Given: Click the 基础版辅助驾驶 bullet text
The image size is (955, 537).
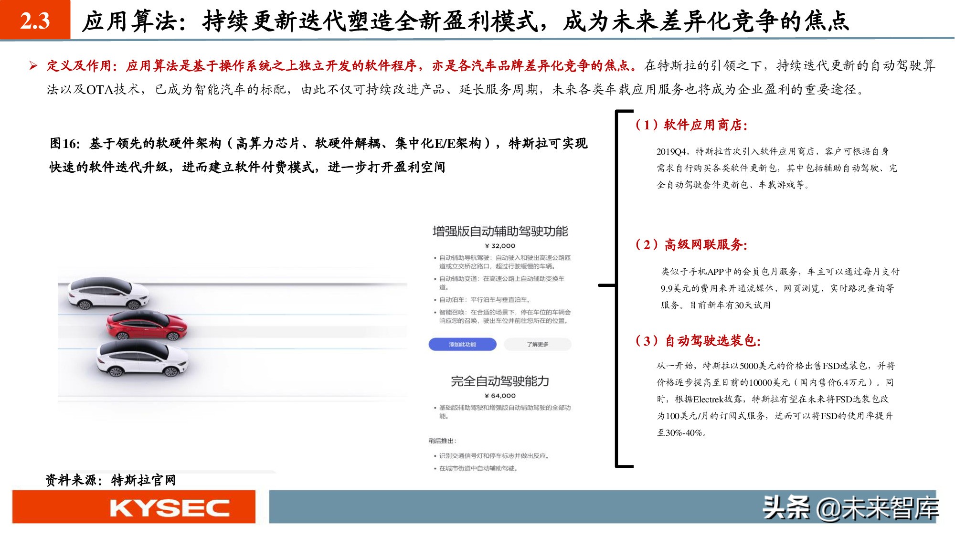Looking at the screenshot, I should pyautogui.click(x=505, y=412).
